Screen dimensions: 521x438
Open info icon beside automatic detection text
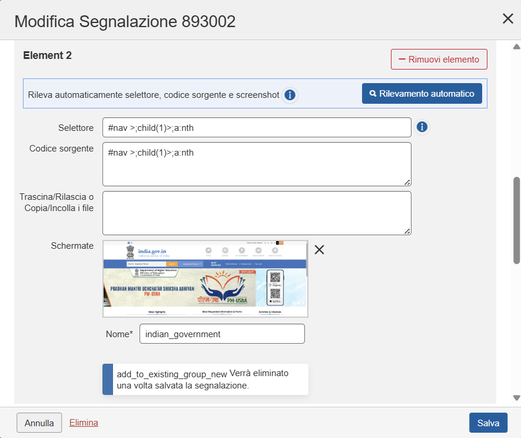click(x=290, y=95)
